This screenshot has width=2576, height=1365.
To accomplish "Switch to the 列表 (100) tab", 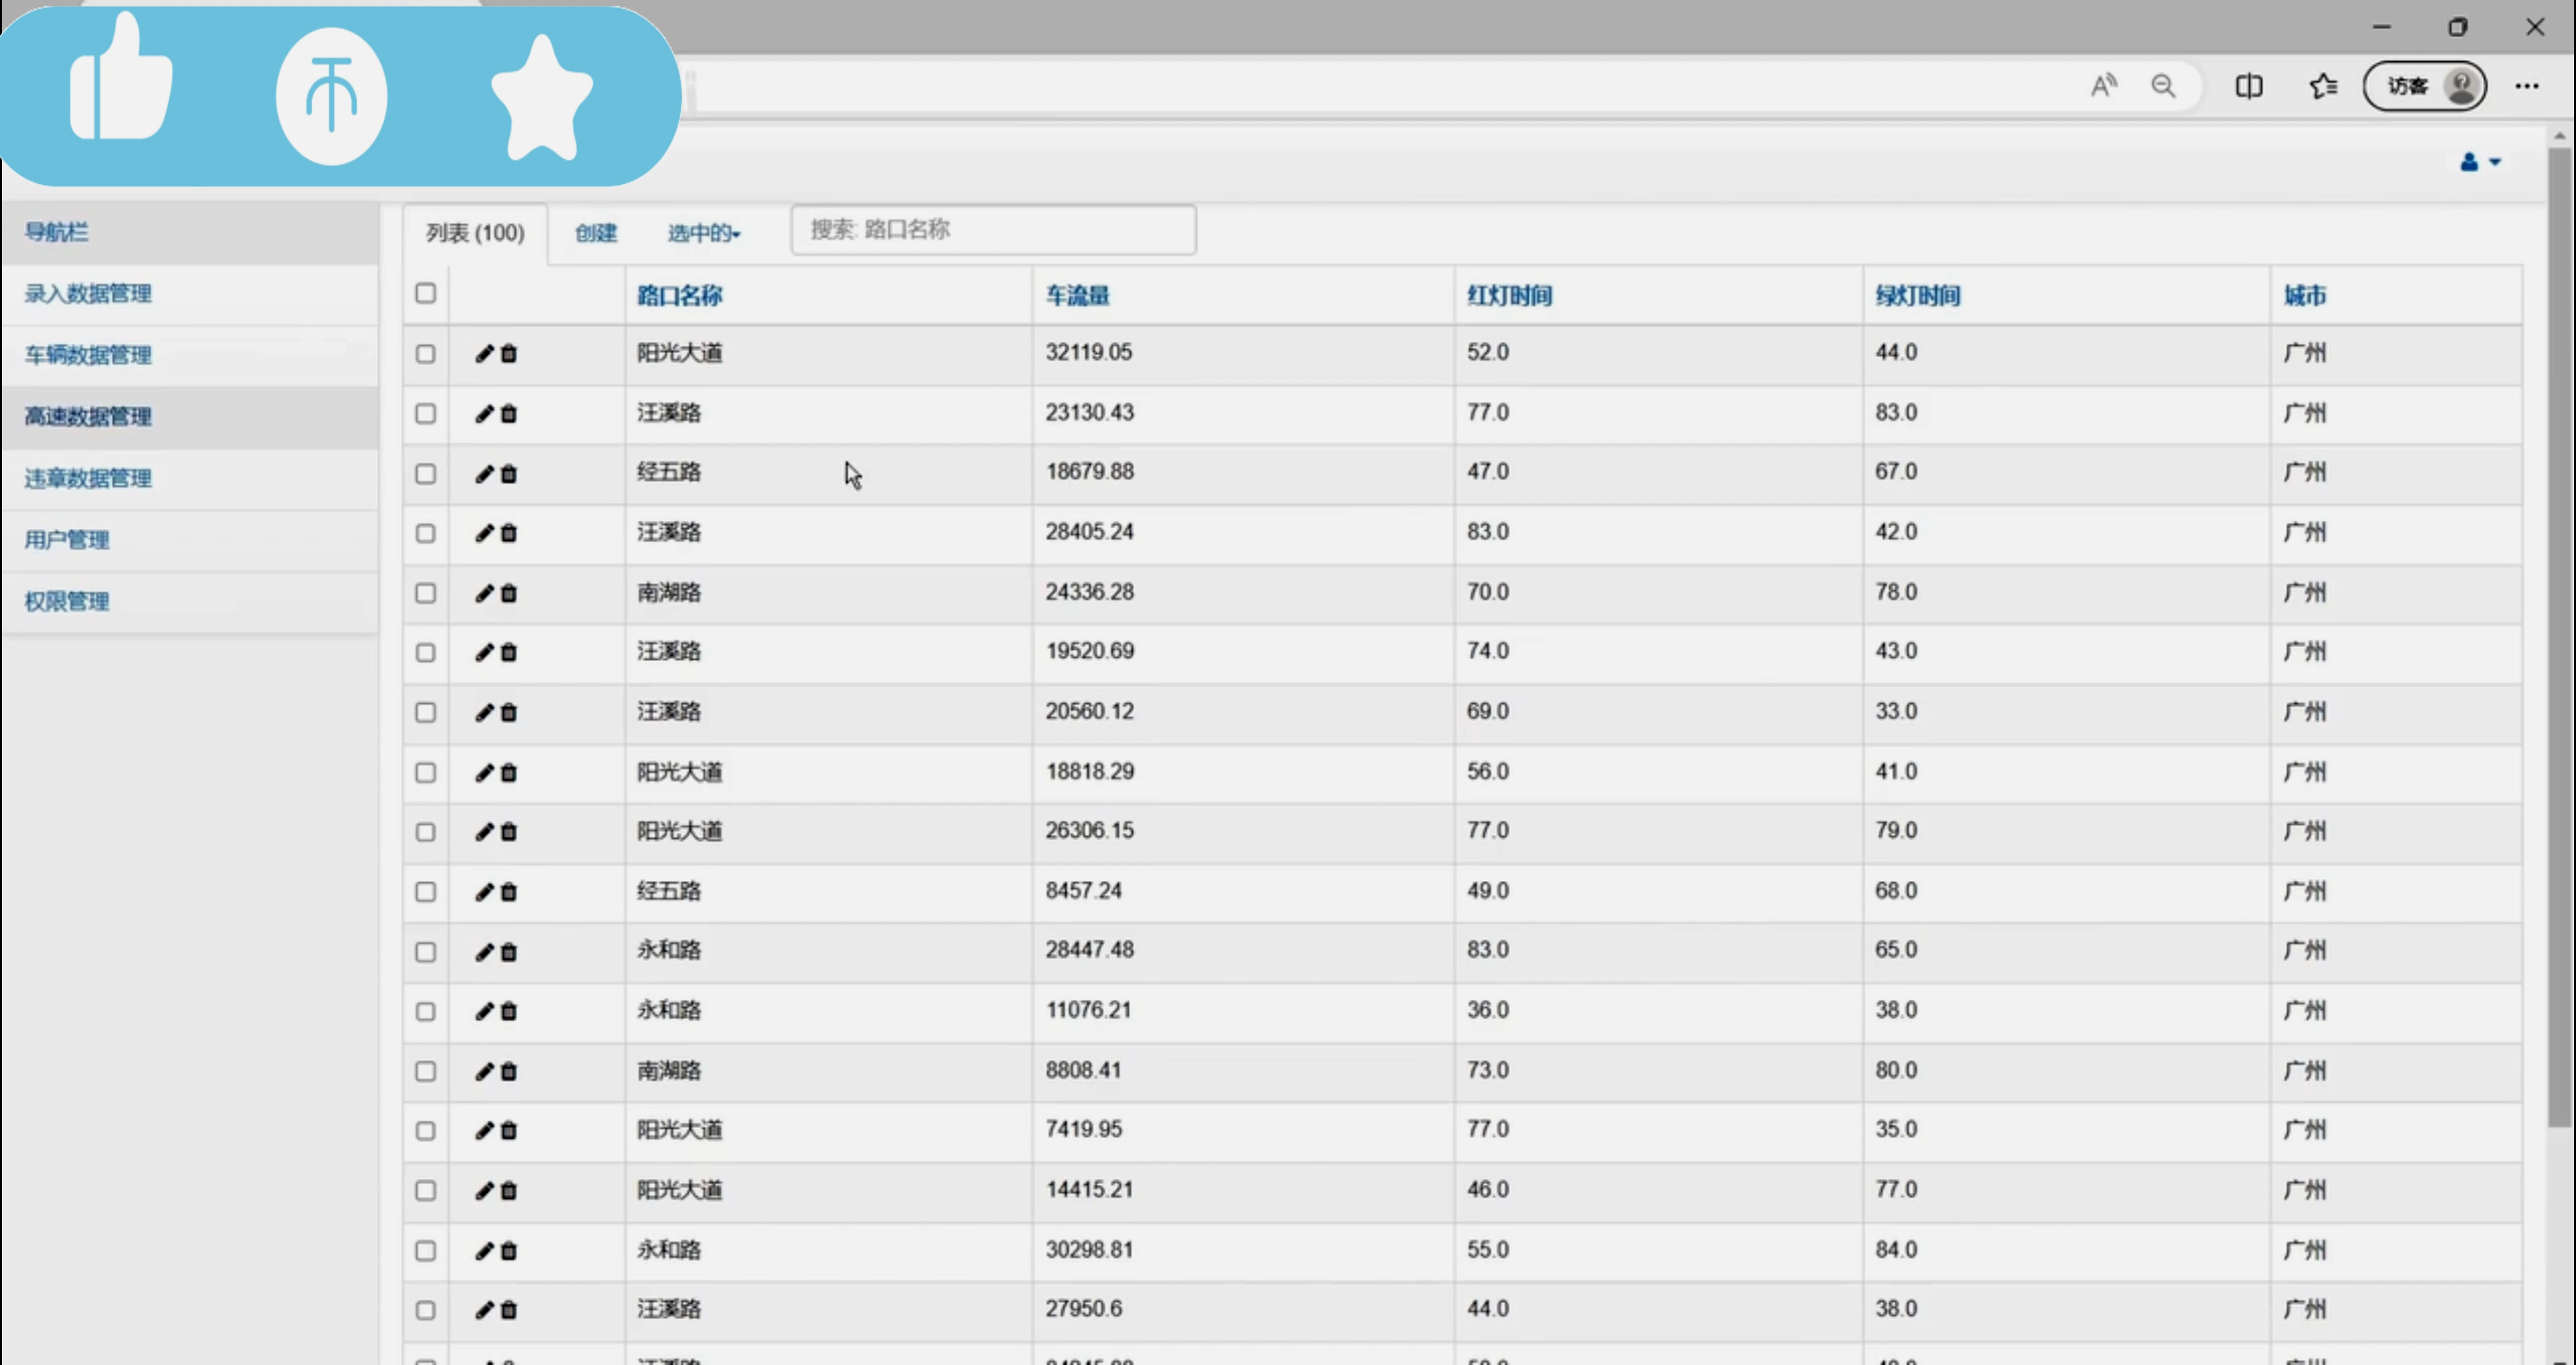I will point(475,233).
